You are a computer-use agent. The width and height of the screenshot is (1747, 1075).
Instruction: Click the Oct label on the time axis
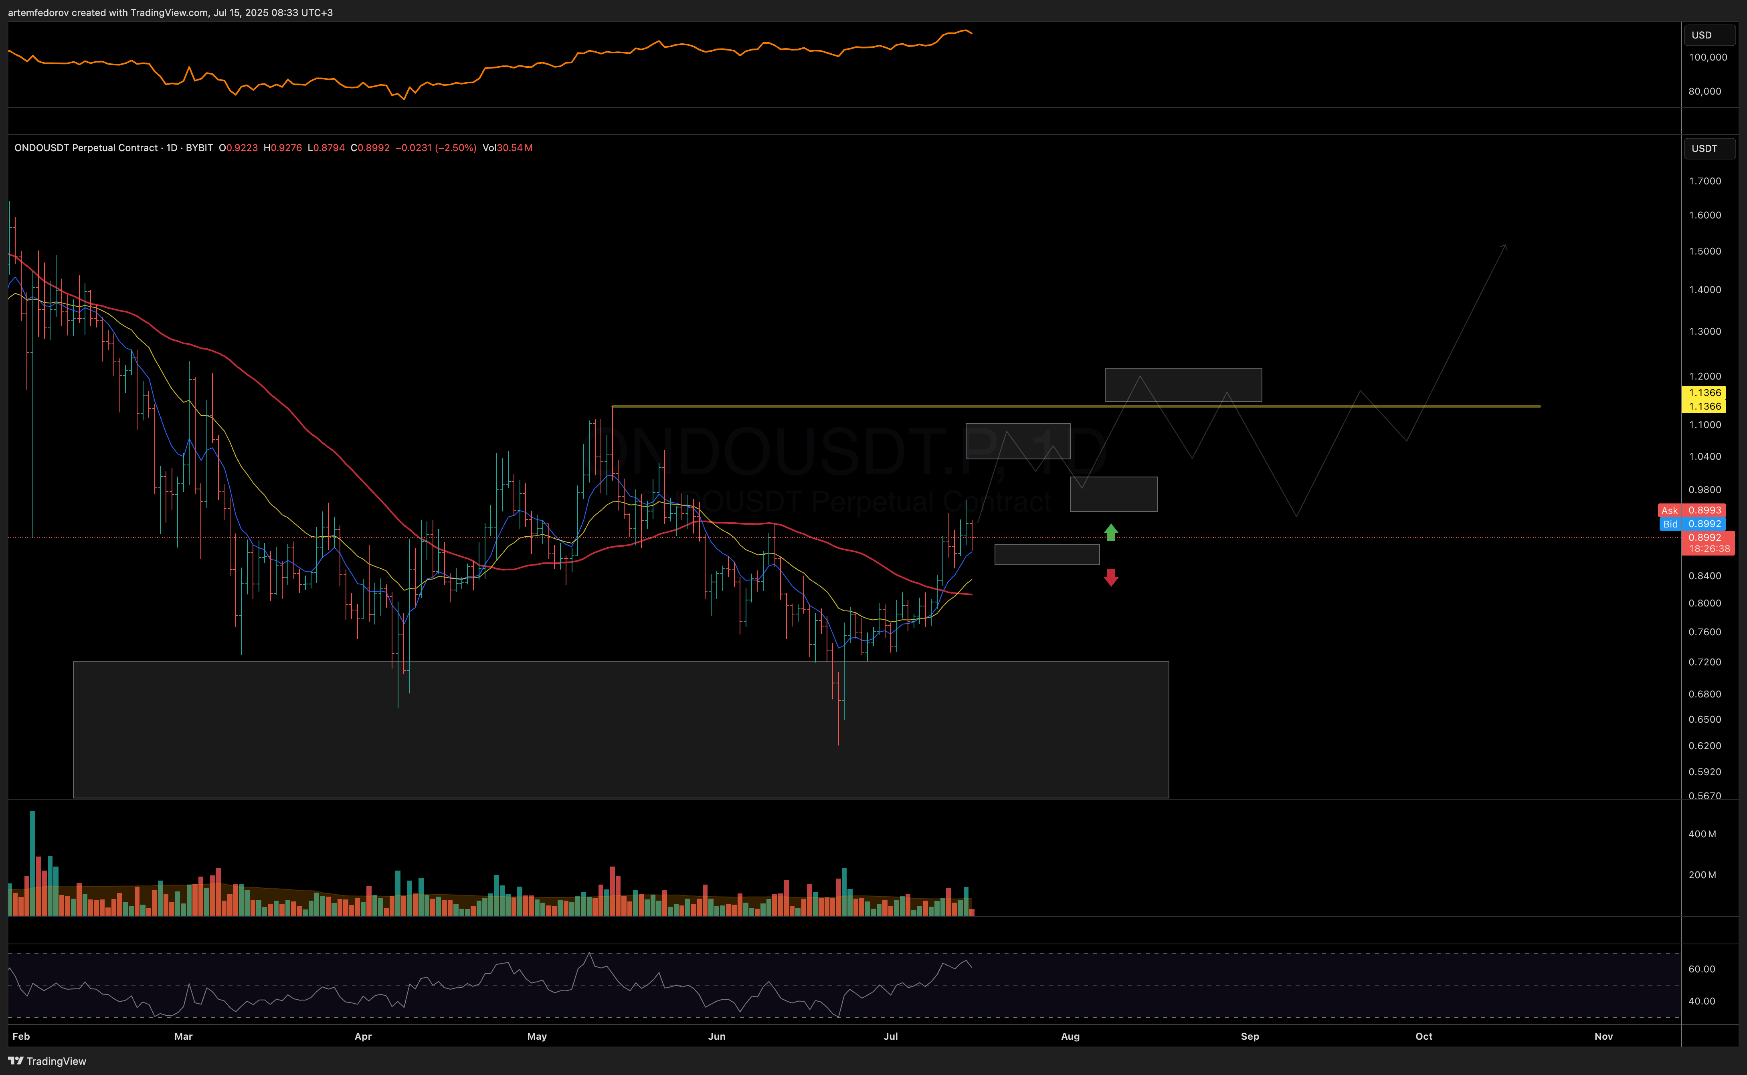click(1424, 1037)
